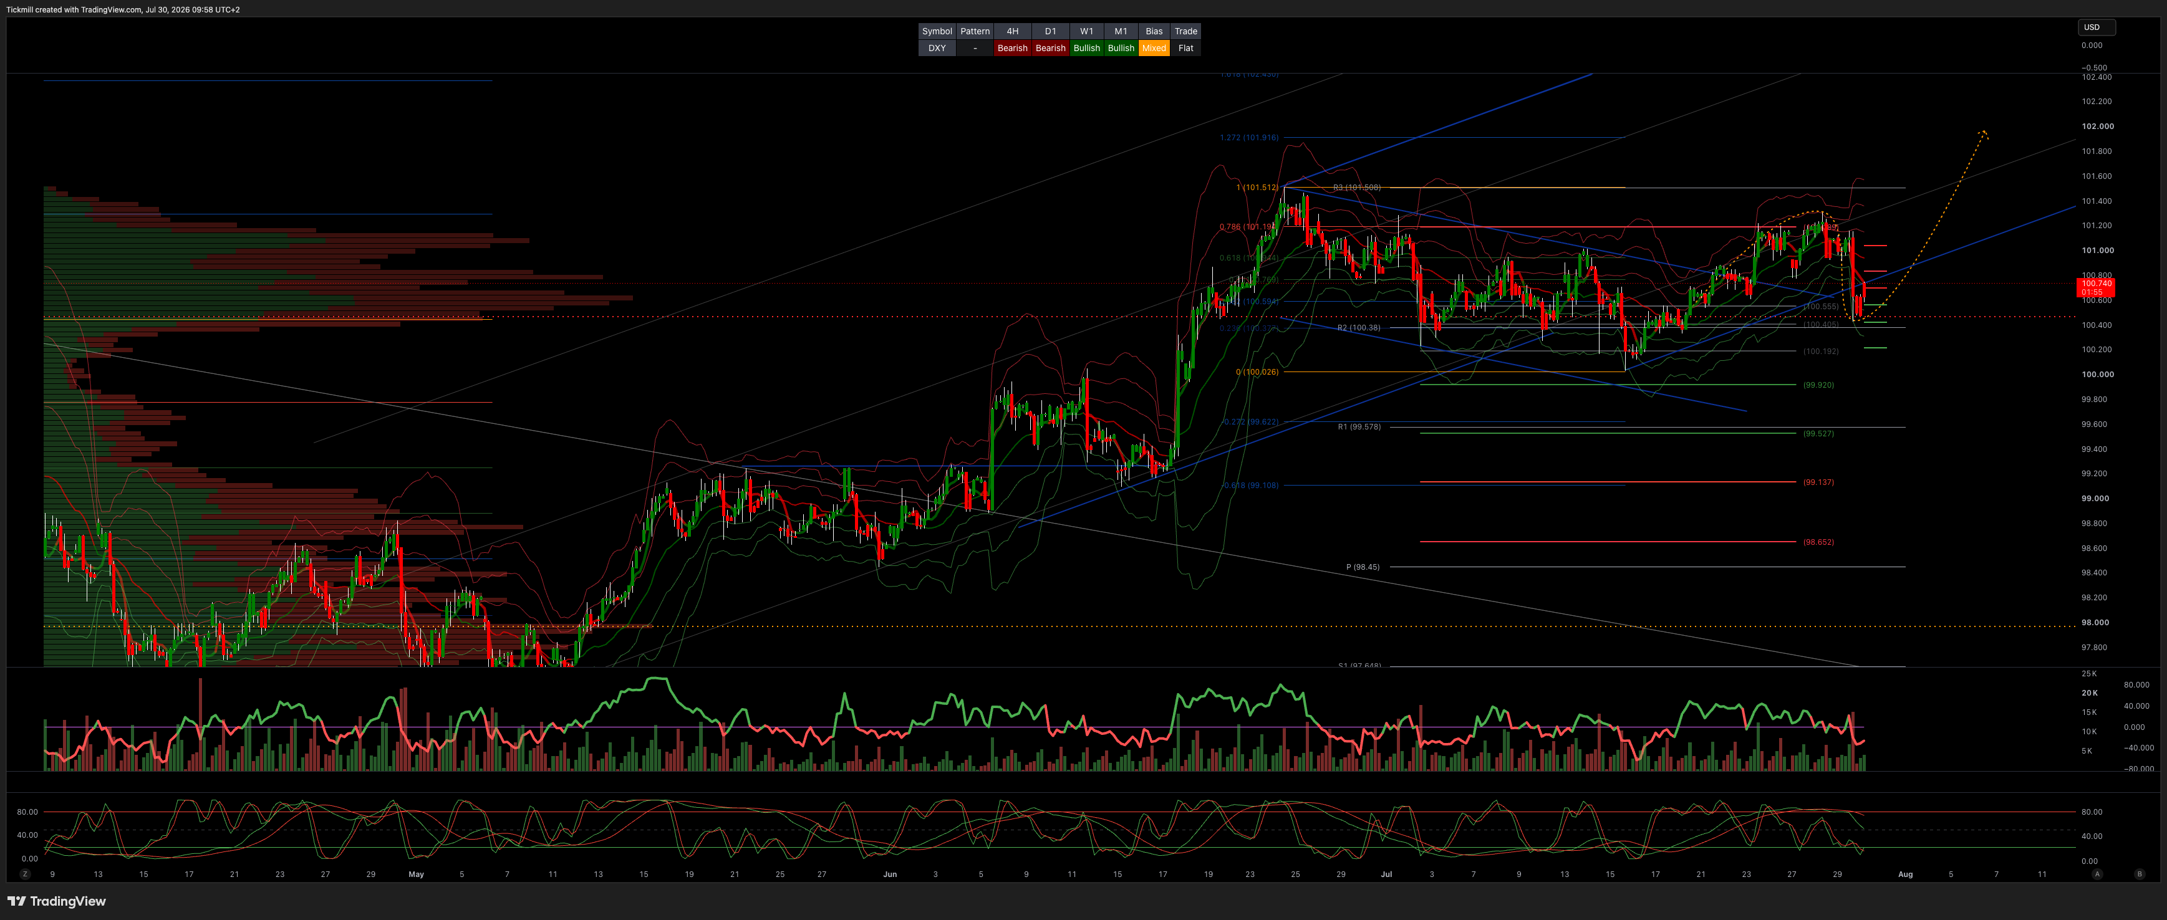Click the green Bullish W1 cell
This screenshot has width=2167, height=920.
coord(1086,48)
